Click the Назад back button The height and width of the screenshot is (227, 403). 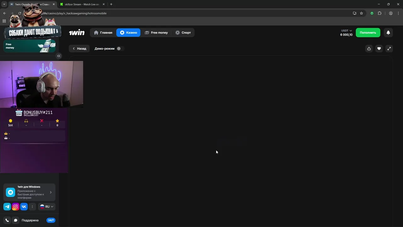tap(79, 49)
